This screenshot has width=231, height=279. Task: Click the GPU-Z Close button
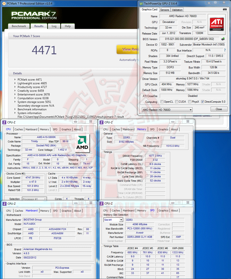pyautogui.click(x=219, y=109)
